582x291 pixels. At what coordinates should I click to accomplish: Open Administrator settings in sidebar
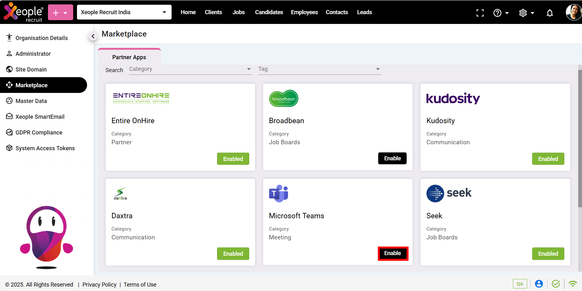(44, 54)
